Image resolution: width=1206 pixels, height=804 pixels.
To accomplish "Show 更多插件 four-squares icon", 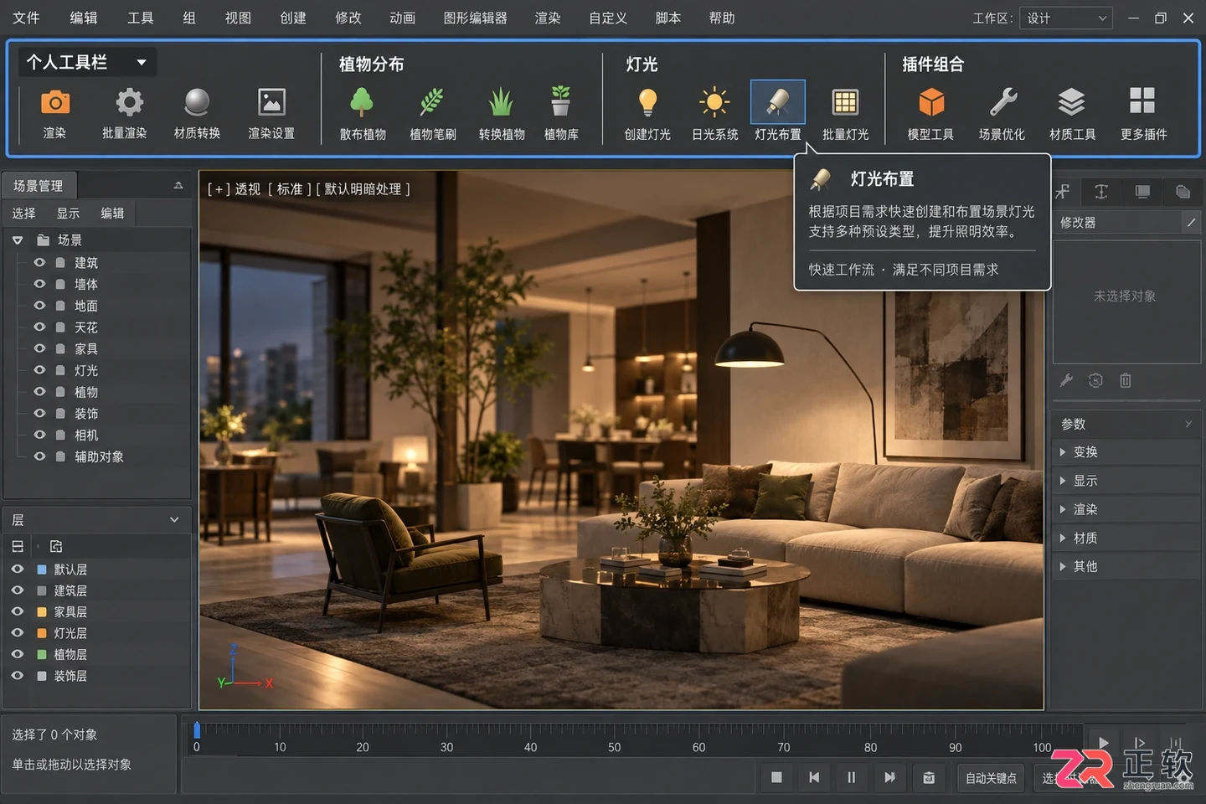I will pyautogui.click(x=1142, y=101).
